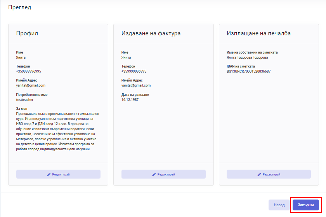
Task: Select the name Янита in the invoice card
Action: coord(126,57)
